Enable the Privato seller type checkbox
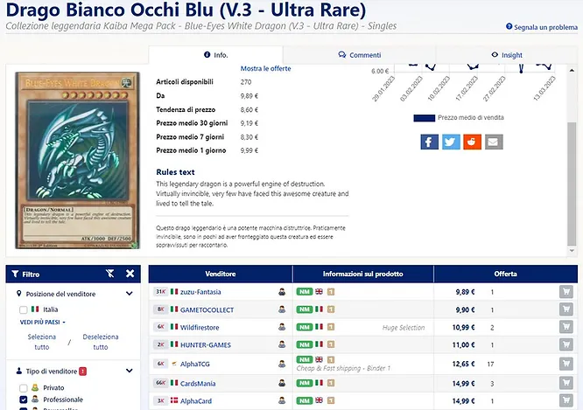583x410 pixels. coord(23,388)
